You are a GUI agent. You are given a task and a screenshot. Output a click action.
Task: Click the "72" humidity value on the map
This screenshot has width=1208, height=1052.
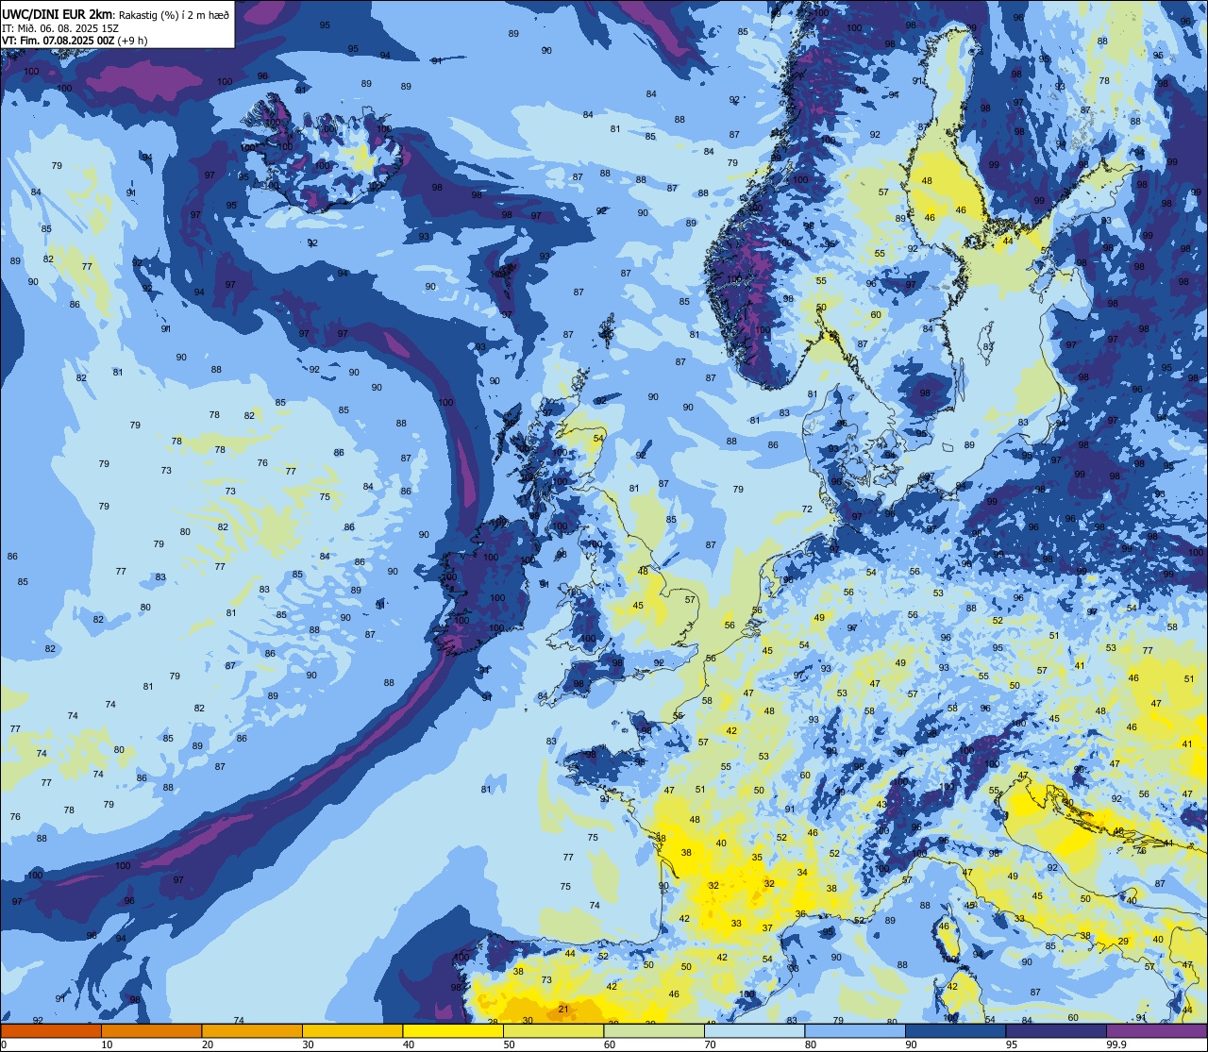[807, 509]
